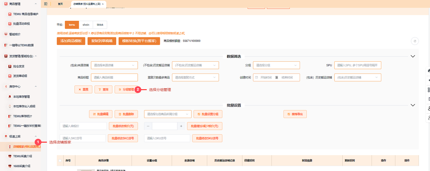
Task: Click the 复制到草稿箱 button
Action: click(102, 41)
